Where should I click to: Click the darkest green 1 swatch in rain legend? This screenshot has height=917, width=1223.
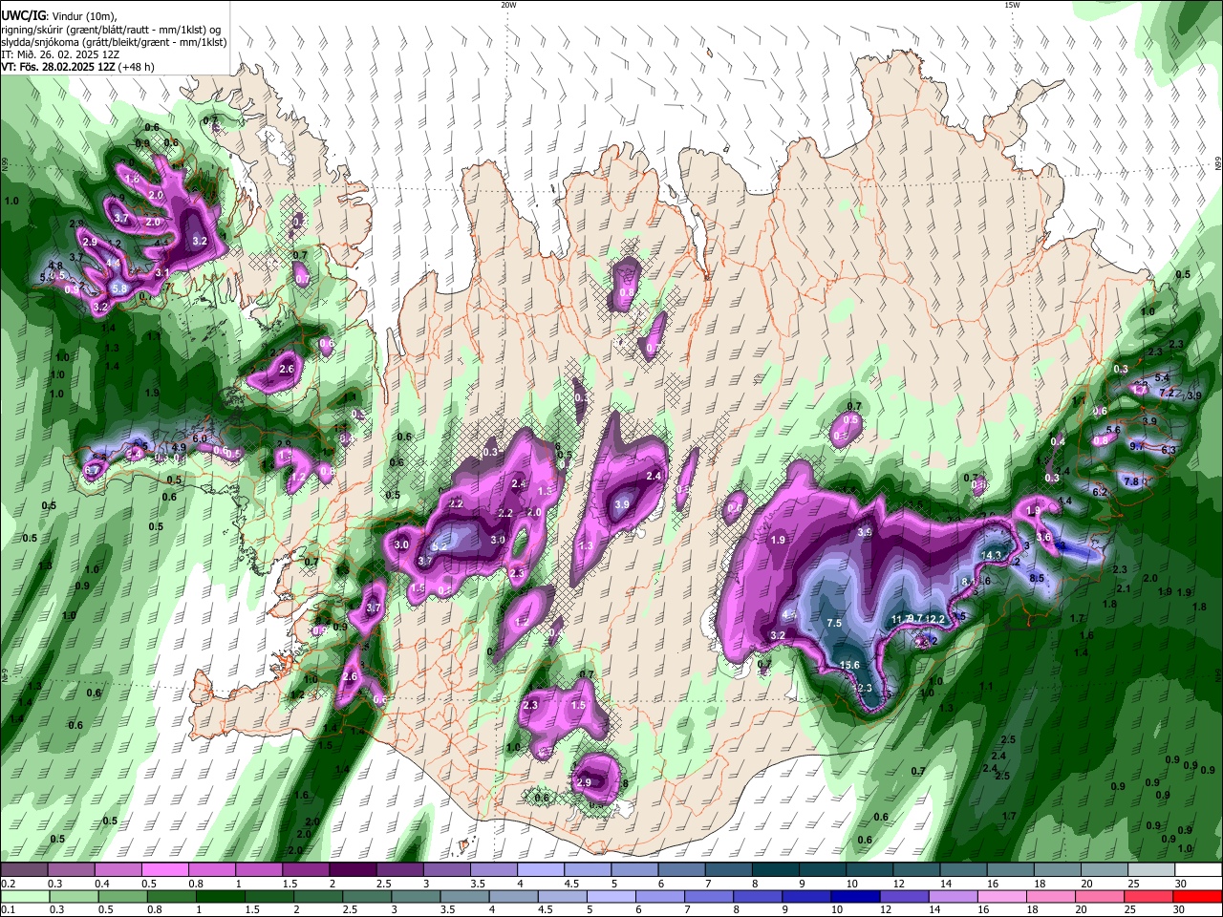tap(221, 896)
